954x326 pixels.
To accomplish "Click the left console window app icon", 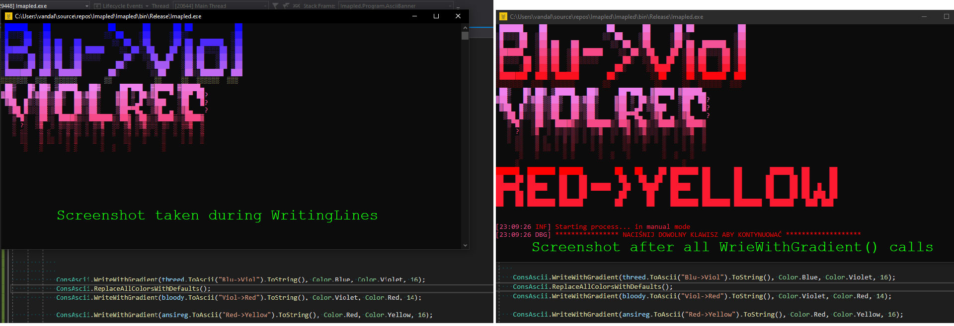I will 8,16.
